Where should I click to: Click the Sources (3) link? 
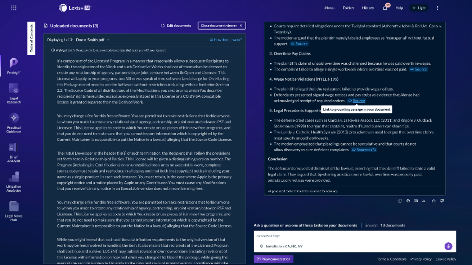[x=364, y=150]
